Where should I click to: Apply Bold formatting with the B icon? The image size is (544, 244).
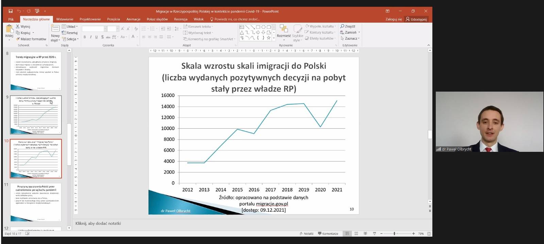(85, 37)
